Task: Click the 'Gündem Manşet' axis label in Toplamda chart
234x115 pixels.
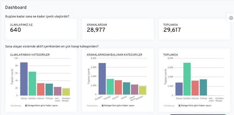Action: 219,100
